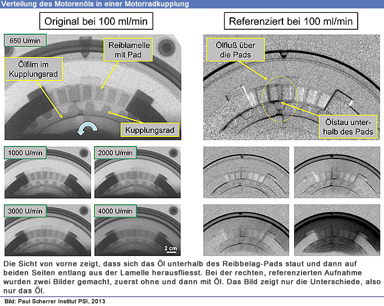Click the blue rotation arrow icon
Screen dimensions: 384x306
pos(87,129)
